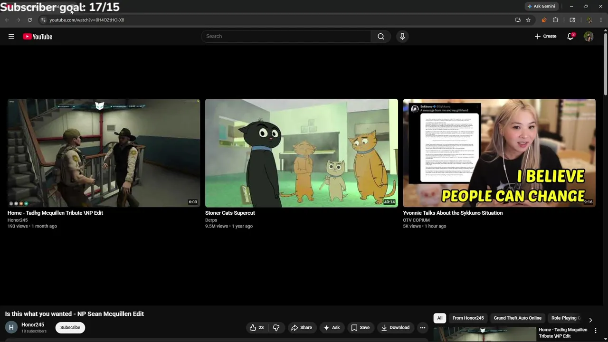Click the Create button
This screenshot has width=608, height=342.
point(545,37)
